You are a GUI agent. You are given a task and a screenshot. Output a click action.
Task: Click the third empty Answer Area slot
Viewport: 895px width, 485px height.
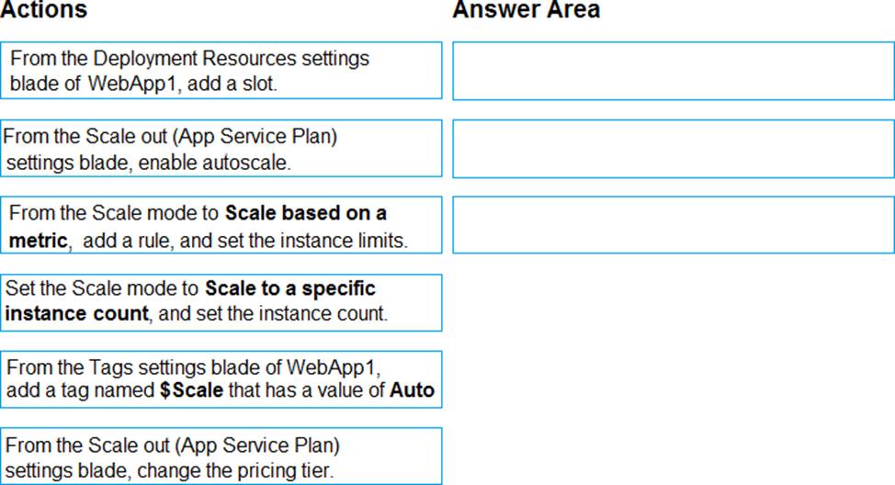[x=674, y=225]
